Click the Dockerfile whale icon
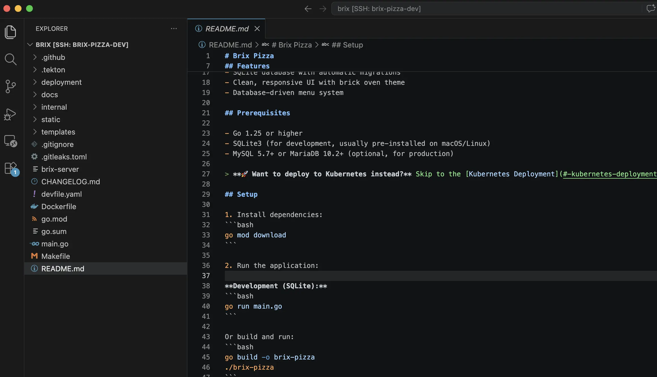Image resolution: width=657 pixels, height=377 pixels. tap(34, 206)
